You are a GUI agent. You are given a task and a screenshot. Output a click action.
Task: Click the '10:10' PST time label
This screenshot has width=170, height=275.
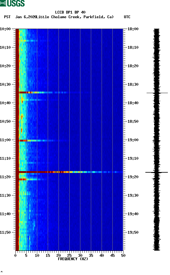[6, 47]
